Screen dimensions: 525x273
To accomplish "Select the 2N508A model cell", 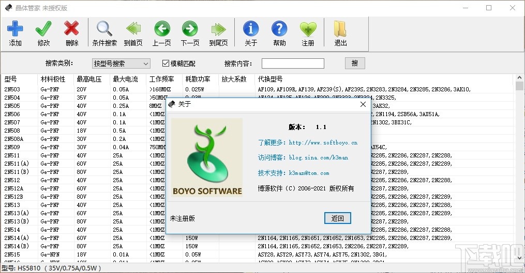I will 14,139.
